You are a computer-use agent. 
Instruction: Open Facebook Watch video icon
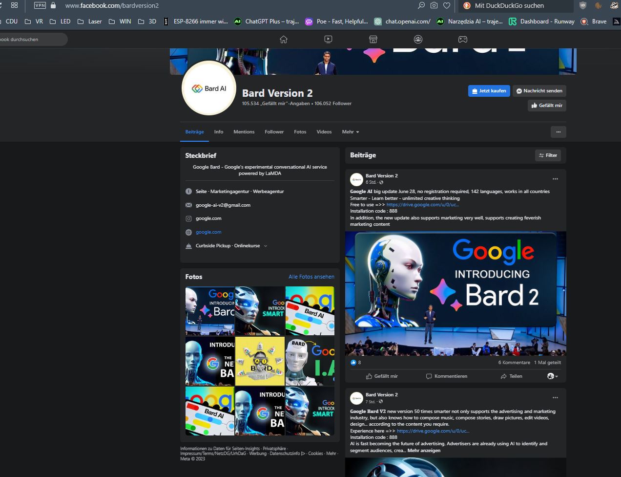(328, 39)
